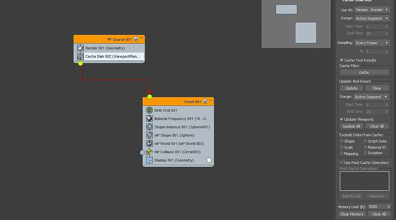Viewport: 396px width, 220px height.
Task: Click the Memory Limit (K) input field
Action: tap(377, 207)
